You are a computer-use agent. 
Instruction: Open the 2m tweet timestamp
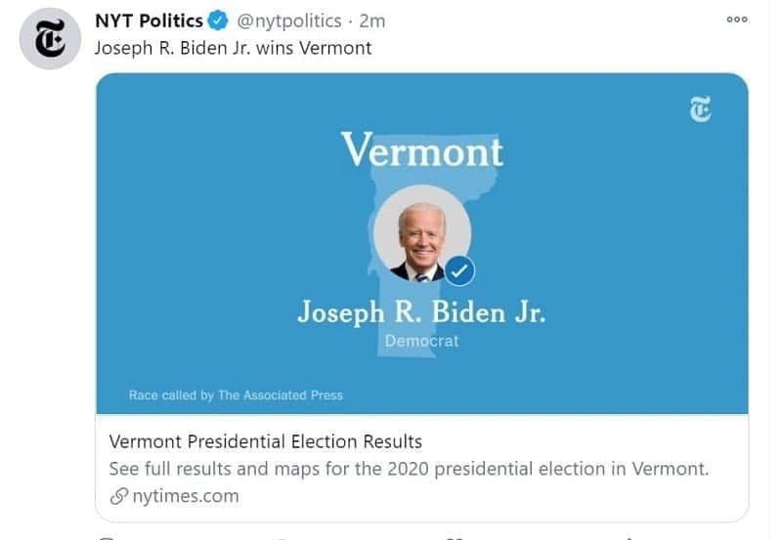click(x=371, y=21)
